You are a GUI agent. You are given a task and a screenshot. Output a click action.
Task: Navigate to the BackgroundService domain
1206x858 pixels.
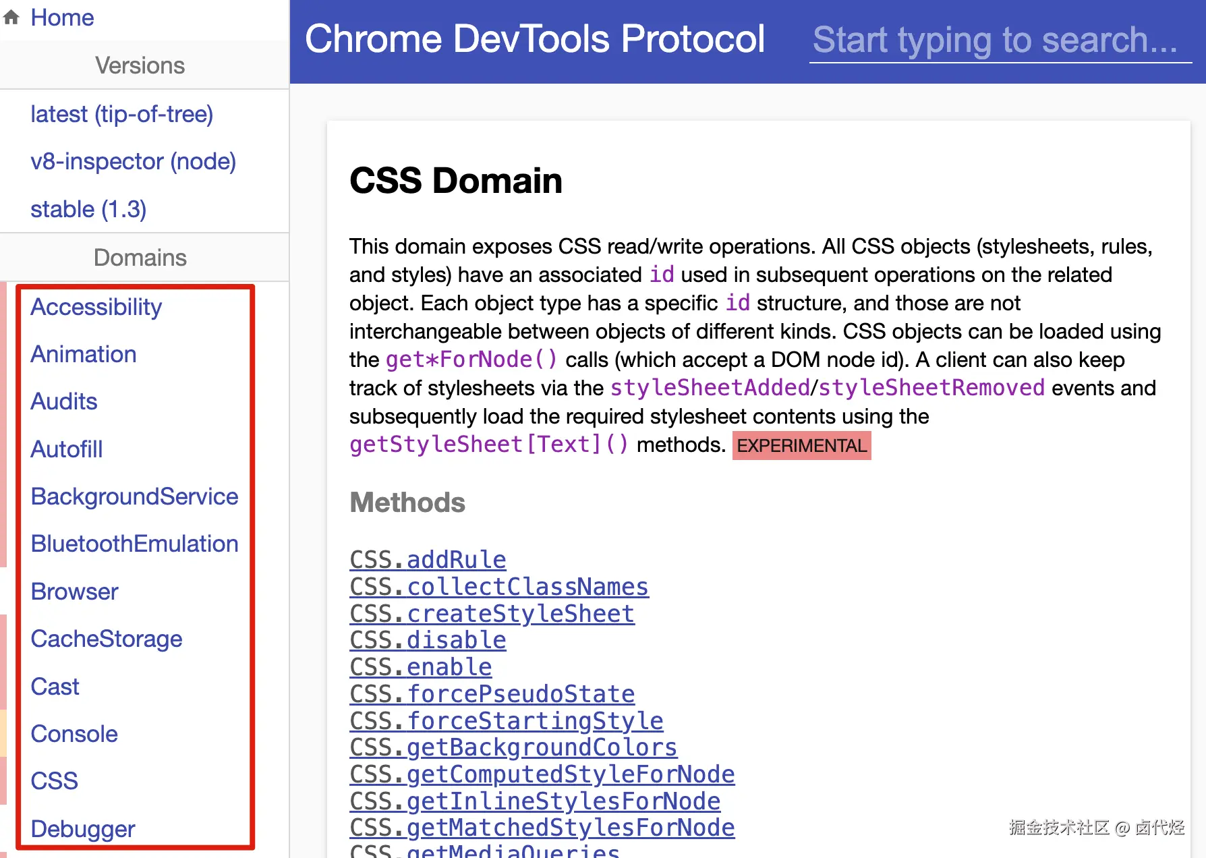134,496
